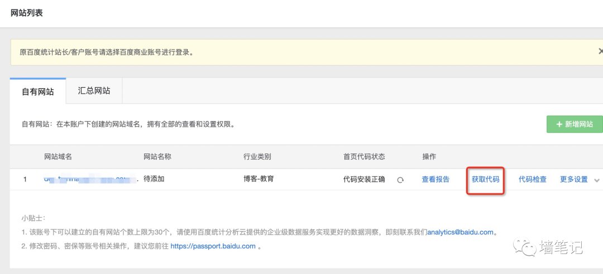Click the refresh icon beside 代码安装正确
This screenshot has height=274, width=603.
[x=400, y=180]
